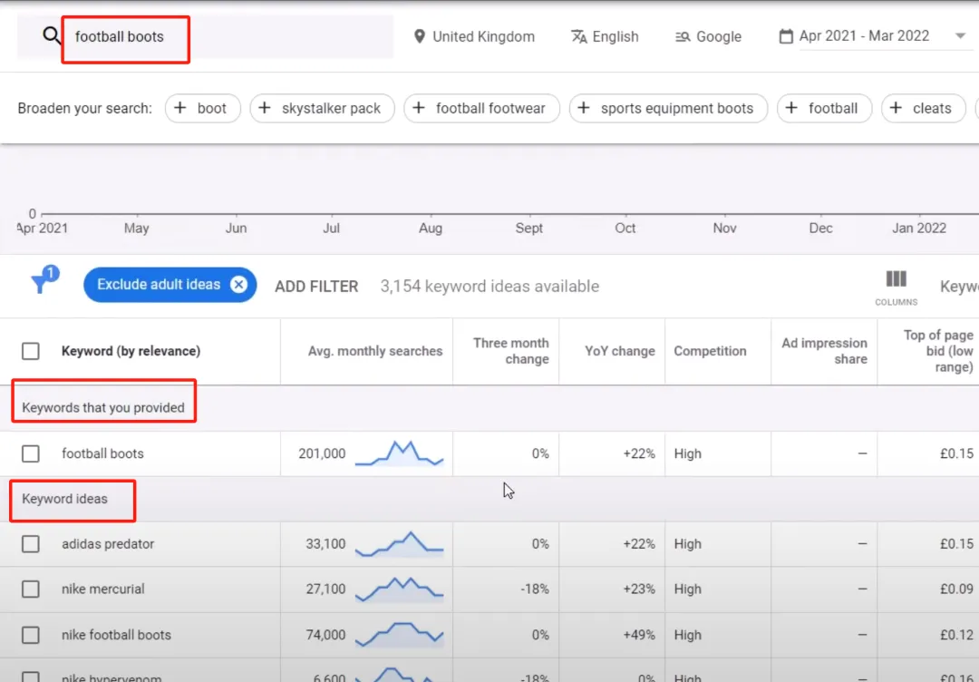This screenshot has width=979, height=682.
Task: Click the language translate icon
Action: 578,36
